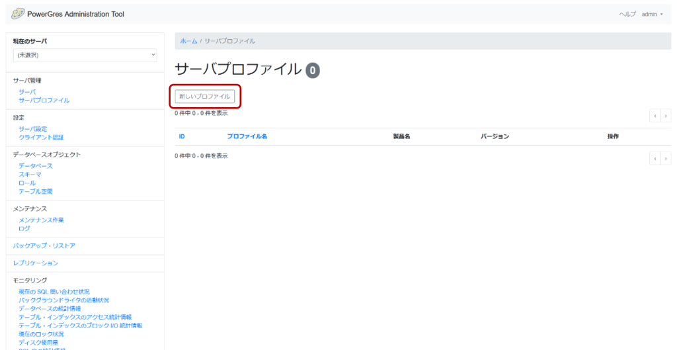Open テーブル・インデックスのアクセス統計情報 link

(75, 317)
